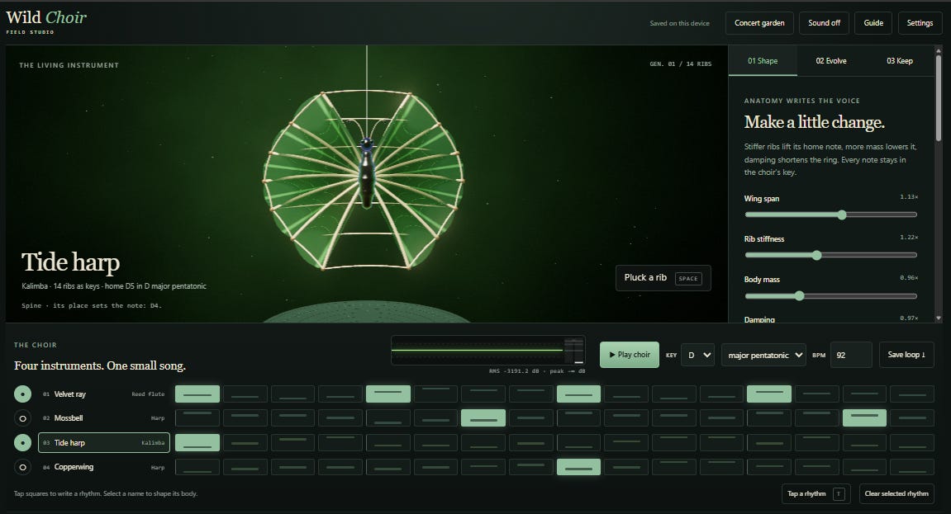Screen dimensions: 951x514
Task: Open Settings
Action: [920, 23]
